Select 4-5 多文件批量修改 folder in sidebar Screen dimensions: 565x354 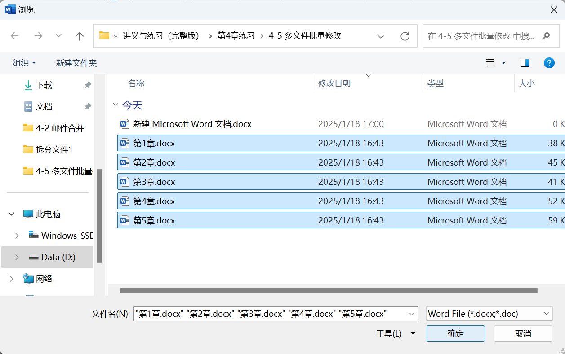point(58,171)
